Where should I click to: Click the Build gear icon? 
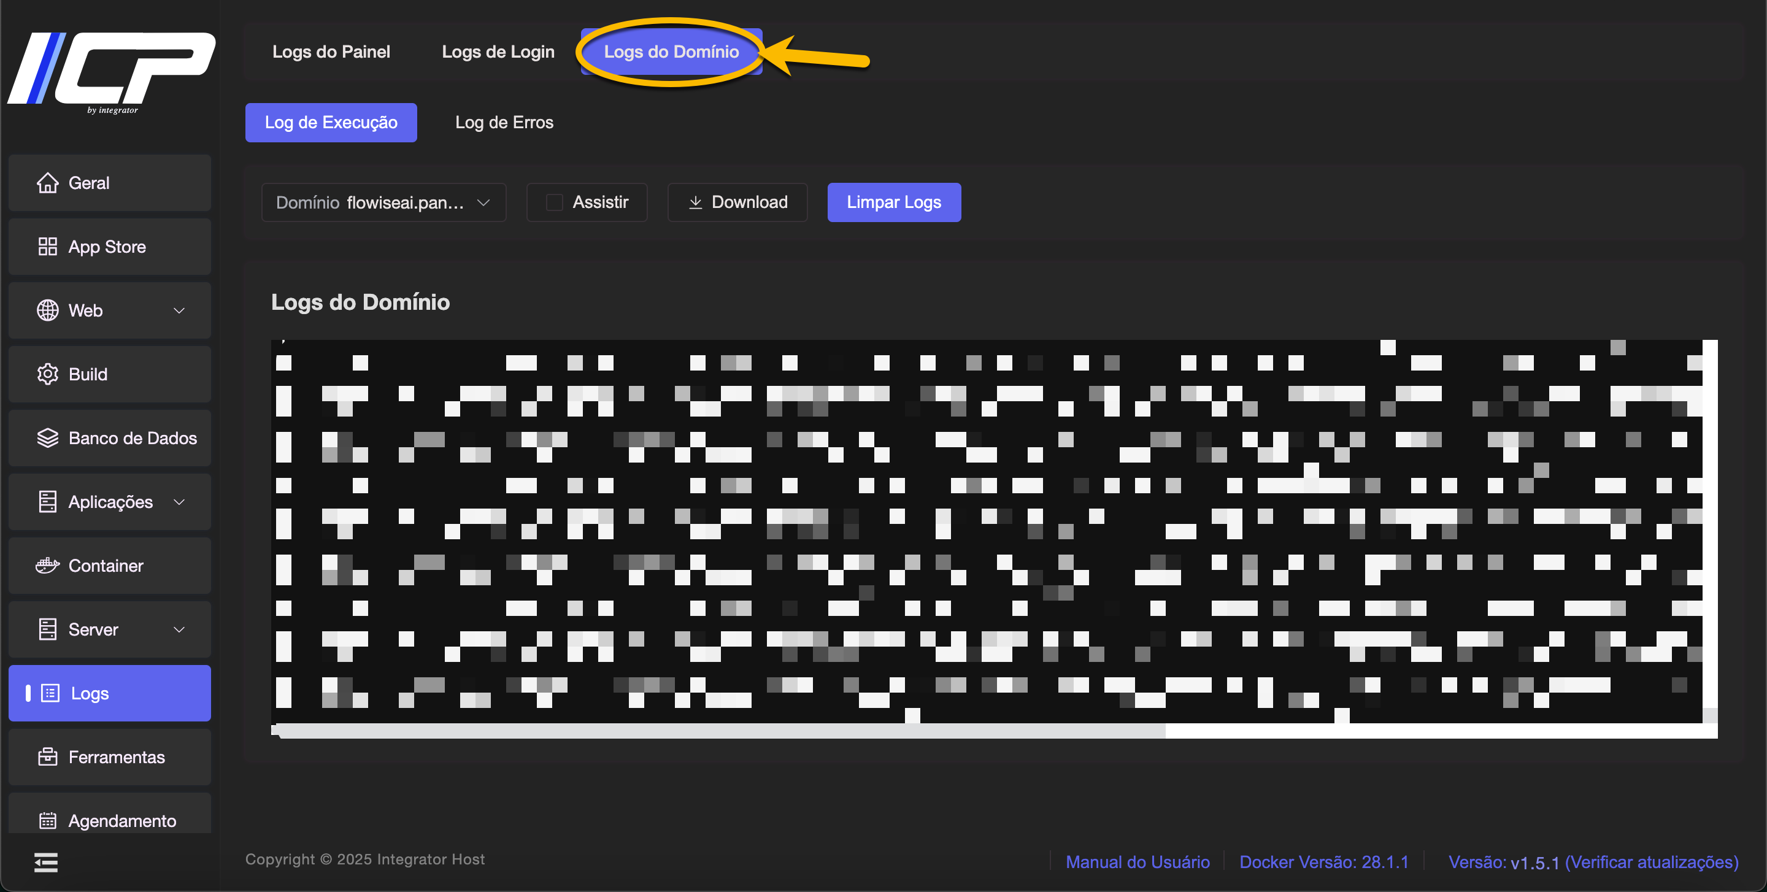click(x=47, y=374)
